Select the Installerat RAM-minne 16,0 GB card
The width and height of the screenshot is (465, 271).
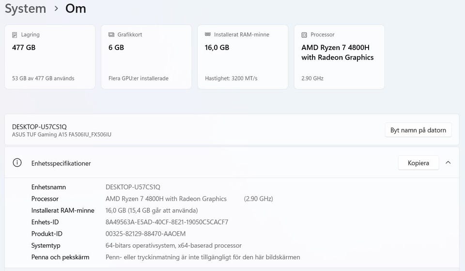(243, 57)
